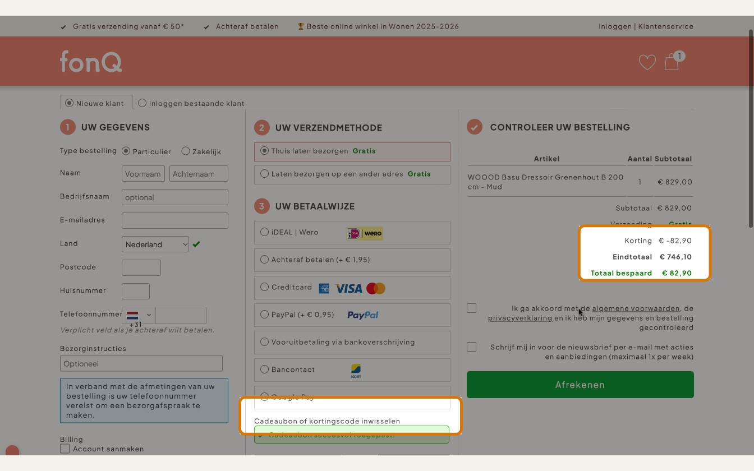Accept the algemene voorwaarden checkbox

tap(471, 308)
